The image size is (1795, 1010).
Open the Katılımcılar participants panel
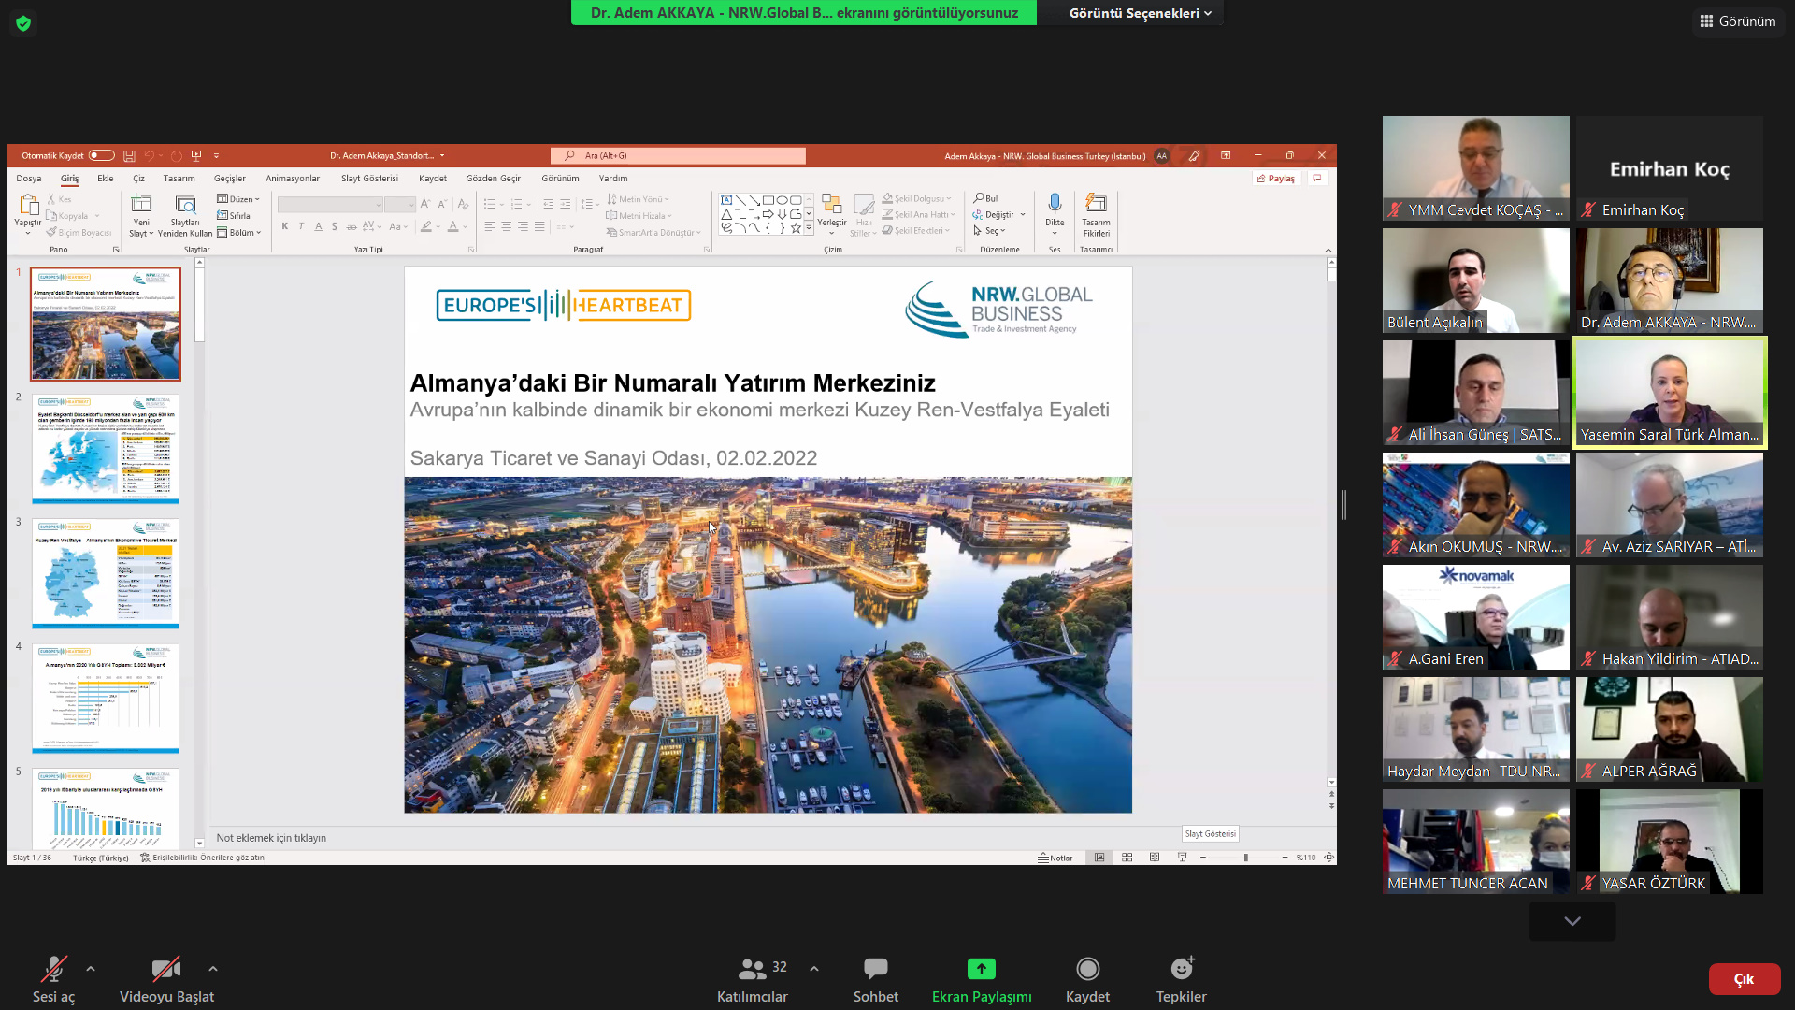pos(752,969)
